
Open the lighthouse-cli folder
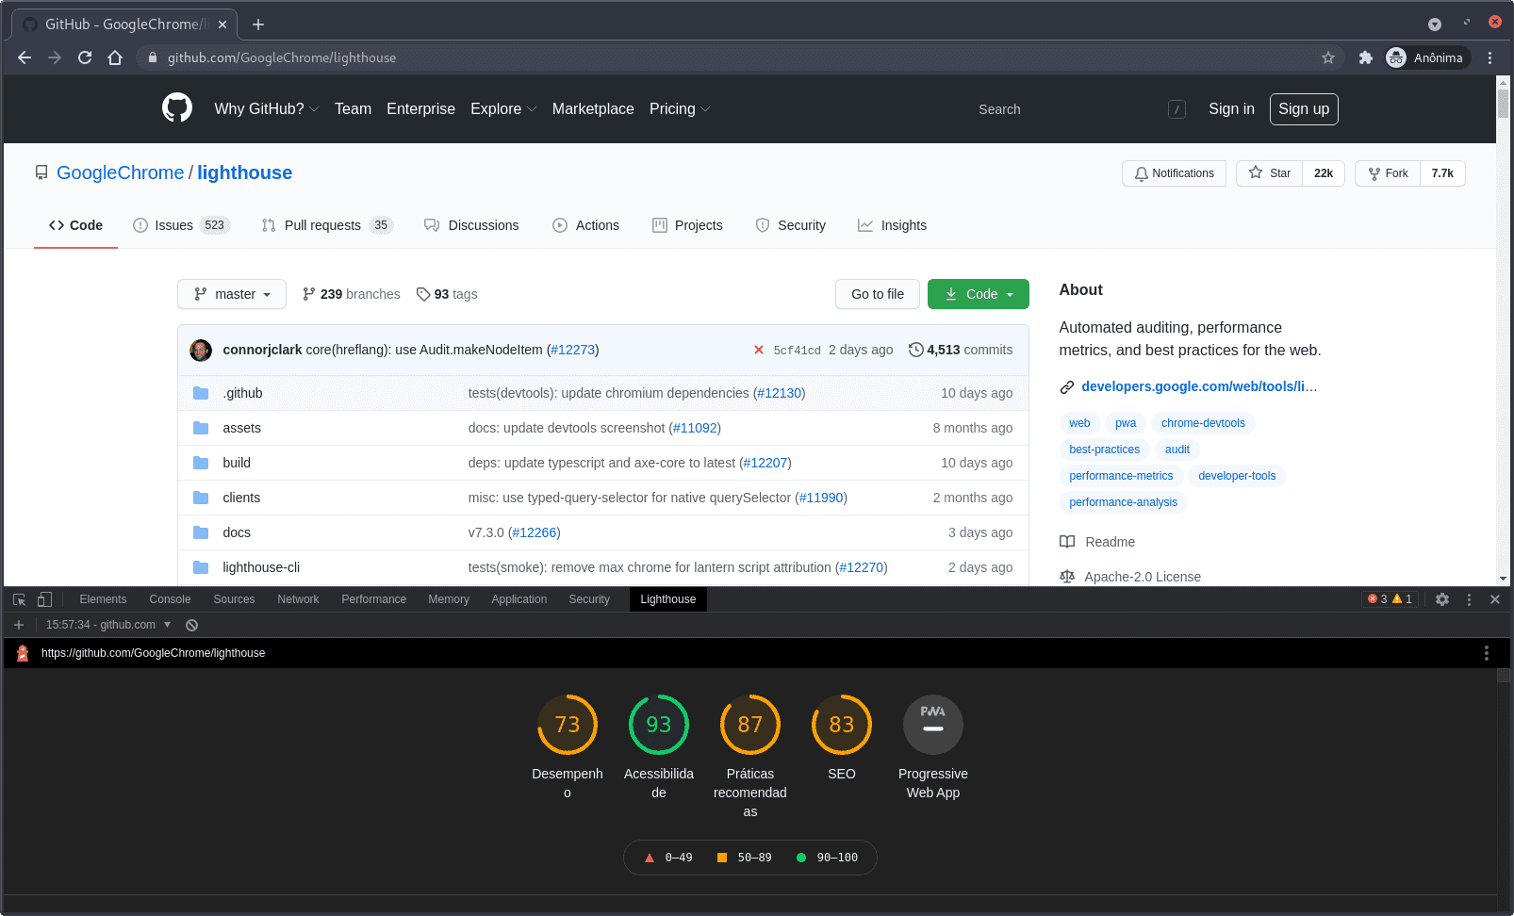[261, 567]
